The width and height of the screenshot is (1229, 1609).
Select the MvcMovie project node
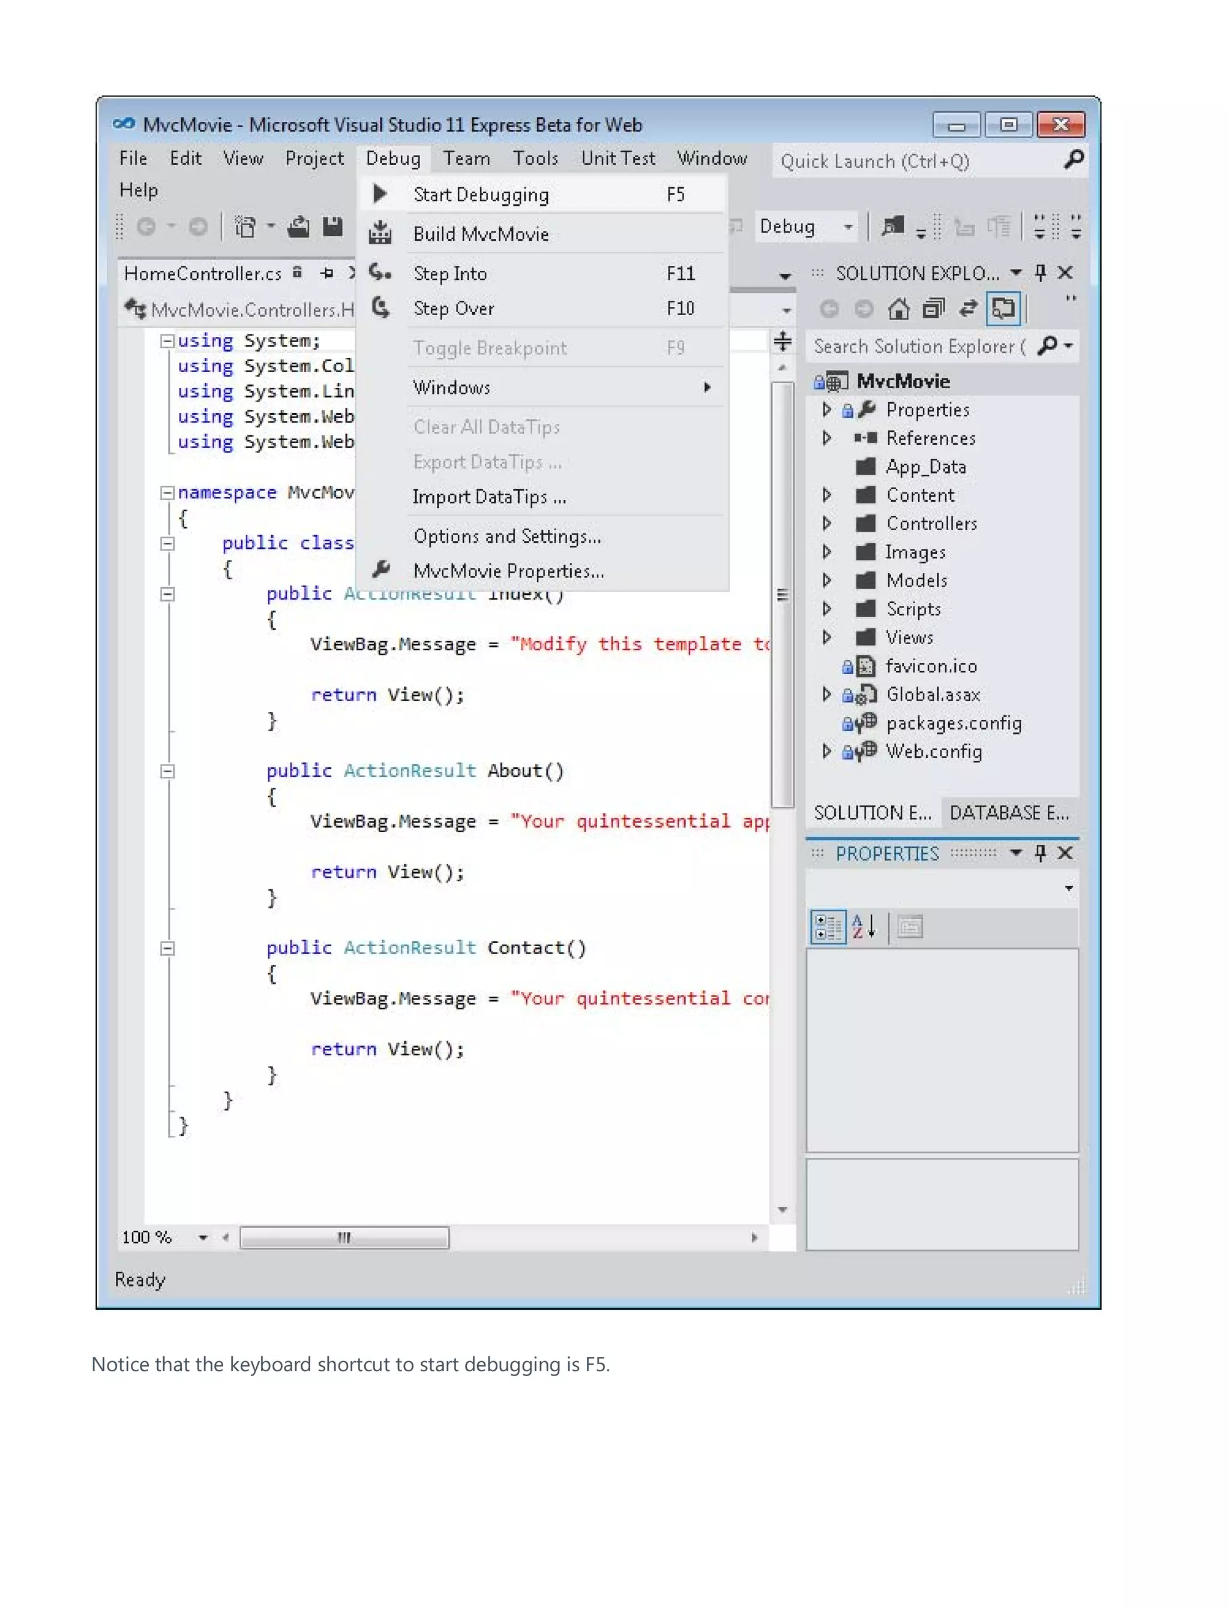903,381
